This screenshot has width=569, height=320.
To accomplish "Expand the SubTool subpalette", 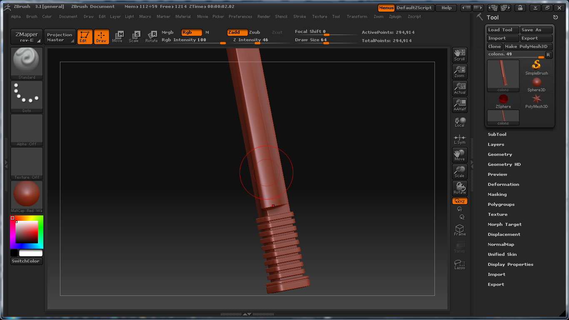I will coord(497,135).
